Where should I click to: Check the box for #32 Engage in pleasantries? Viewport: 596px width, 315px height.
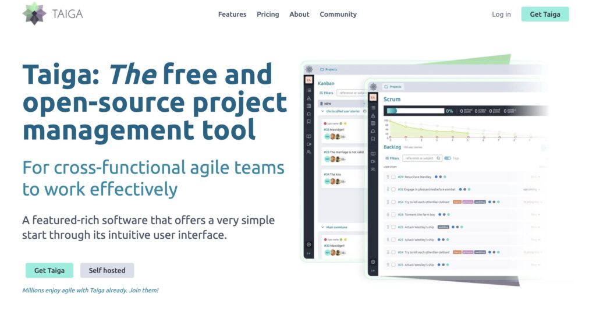coord(393,189)
